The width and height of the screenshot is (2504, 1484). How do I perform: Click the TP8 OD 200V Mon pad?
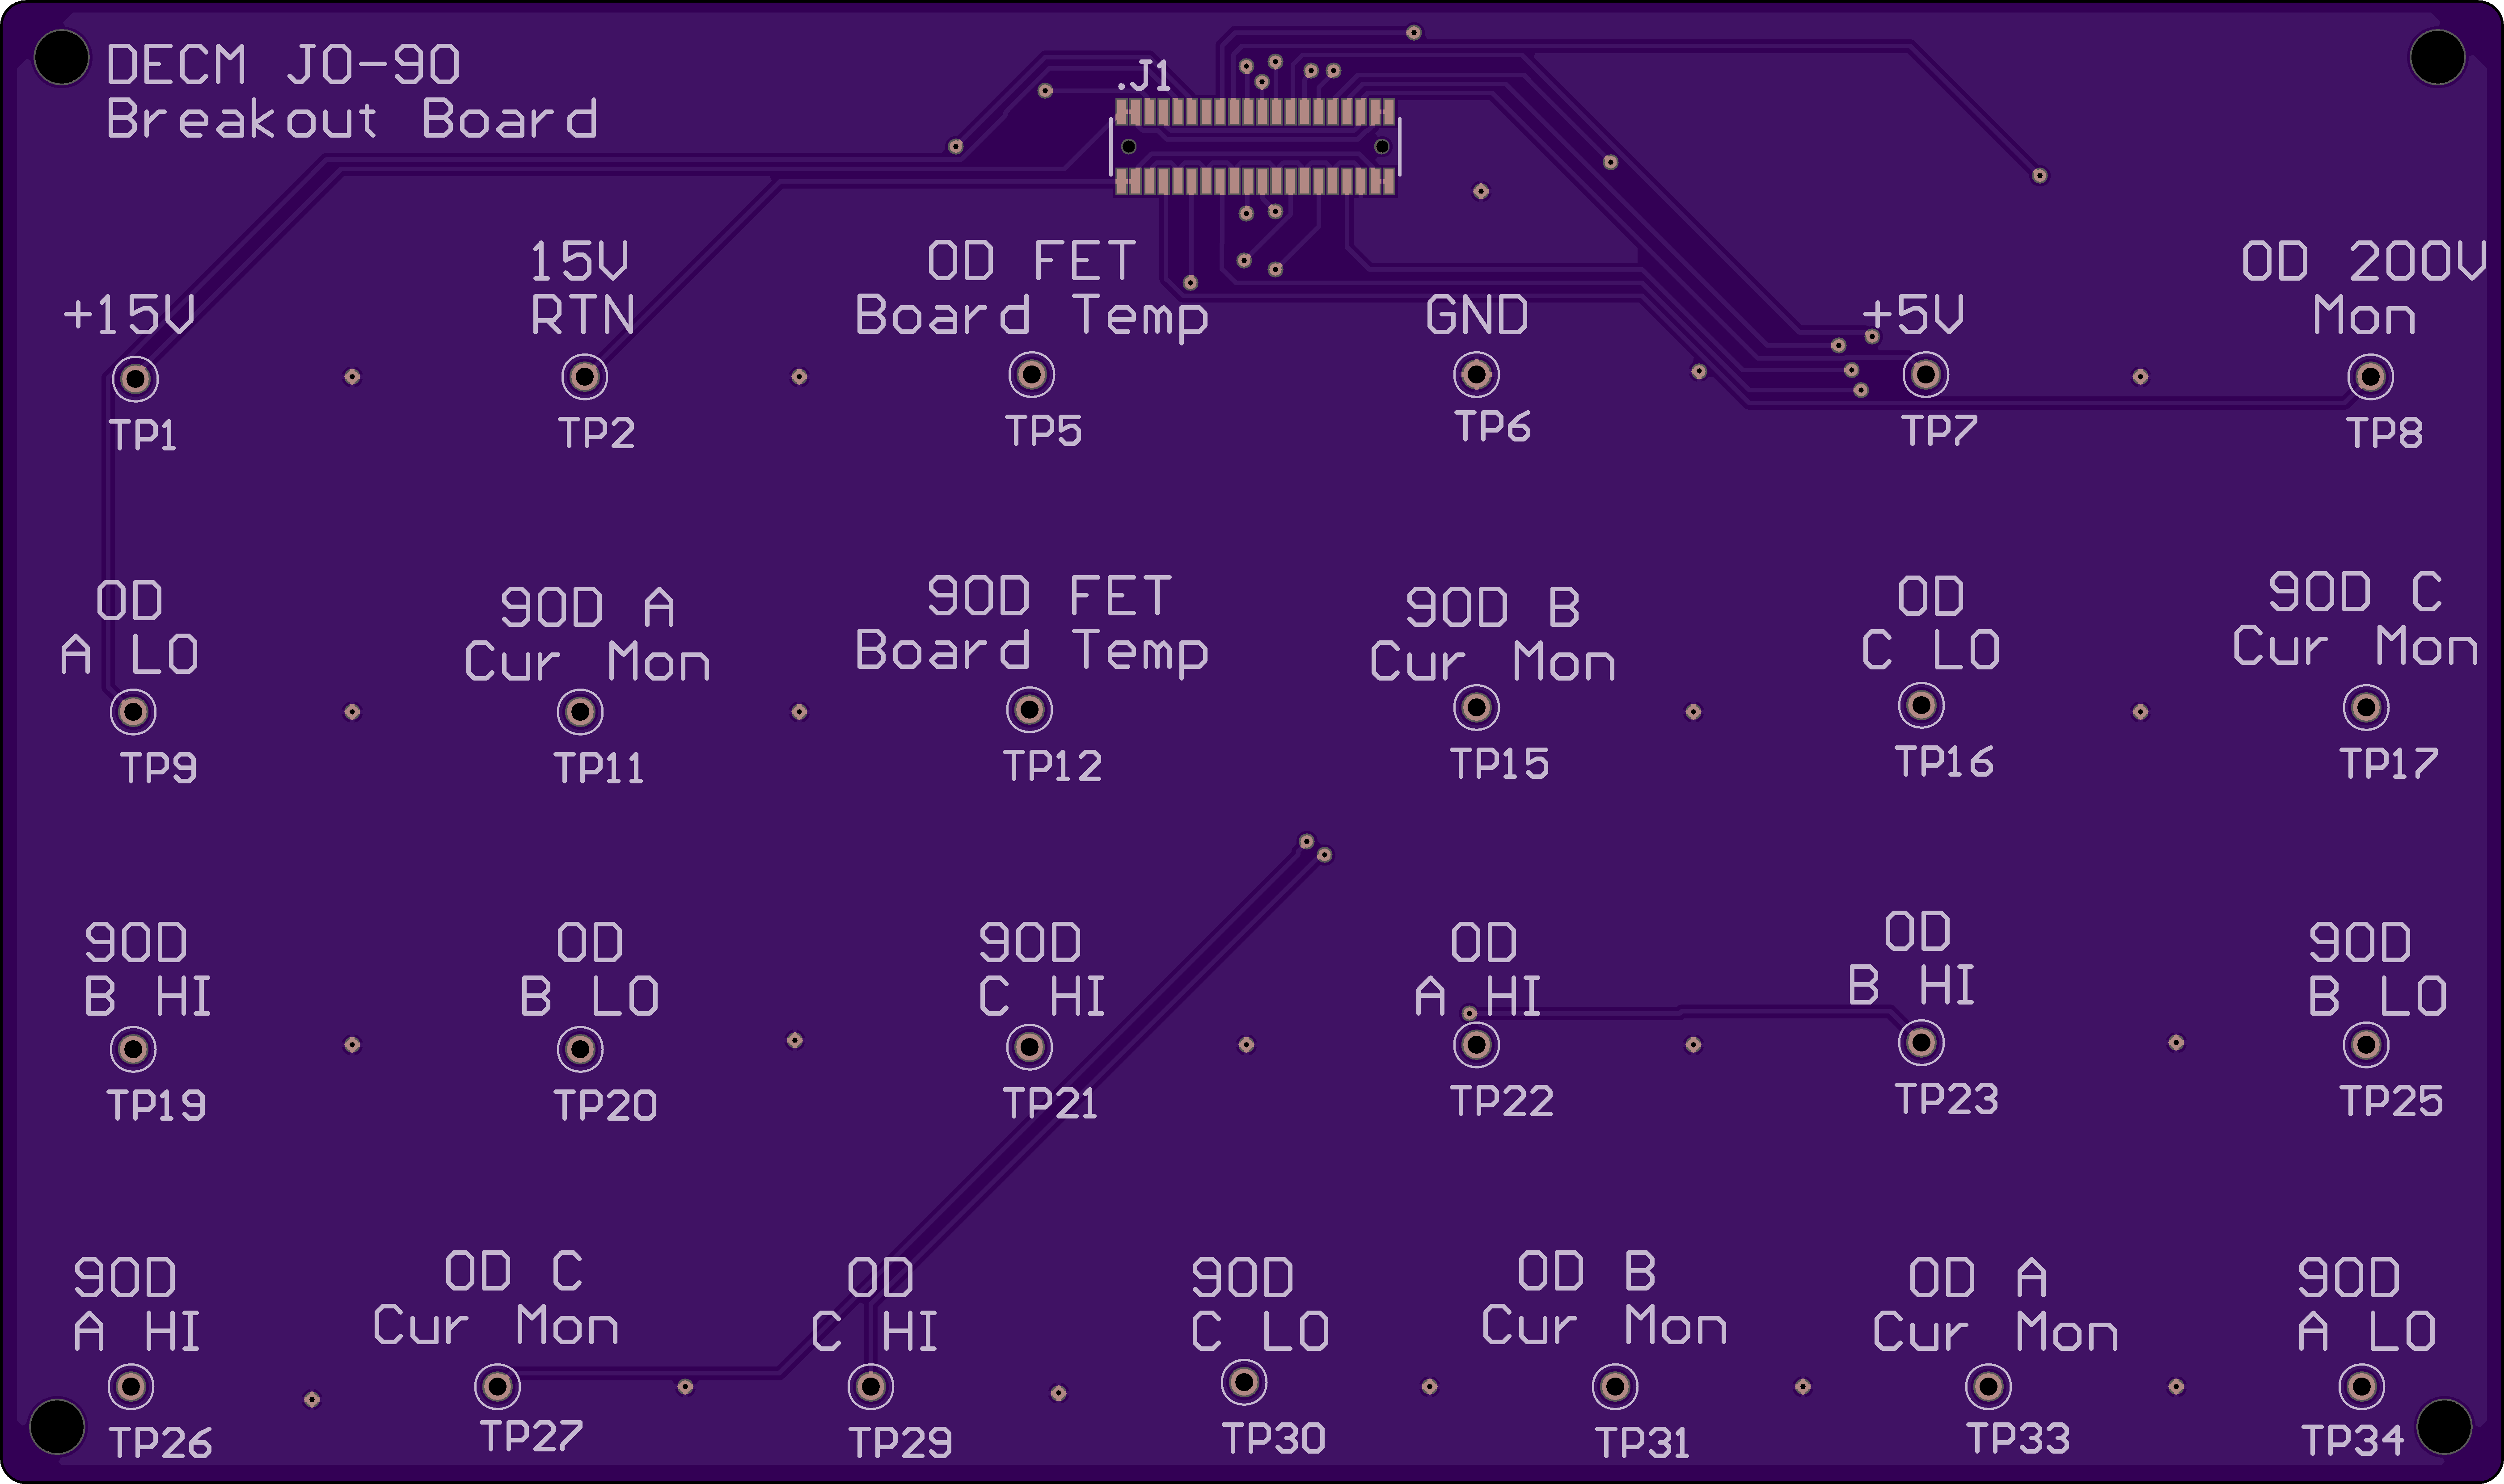tap(2370, 377)
